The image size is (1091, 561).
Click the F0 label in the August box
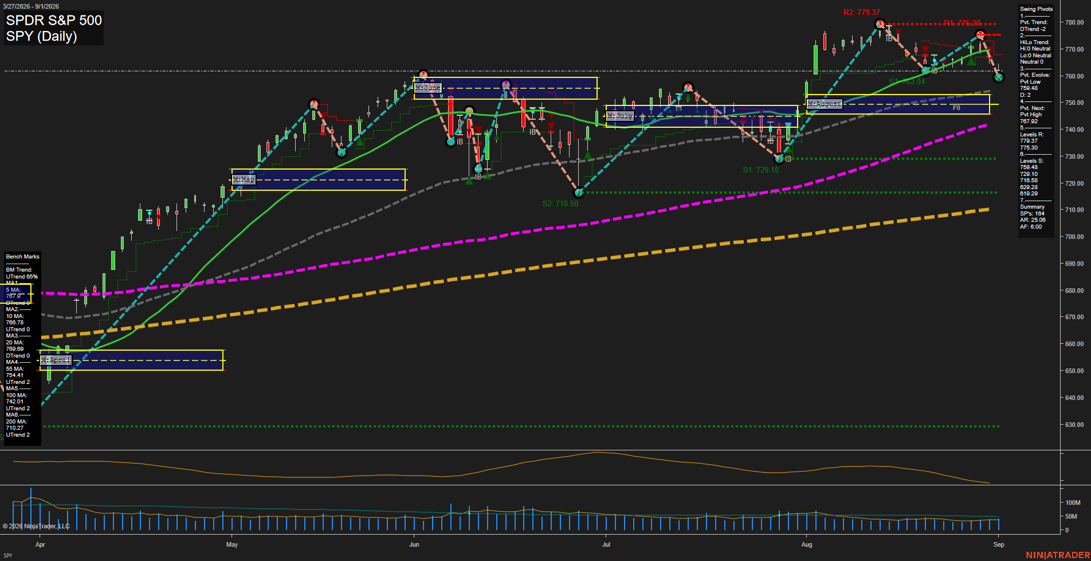tap(956, 108)
